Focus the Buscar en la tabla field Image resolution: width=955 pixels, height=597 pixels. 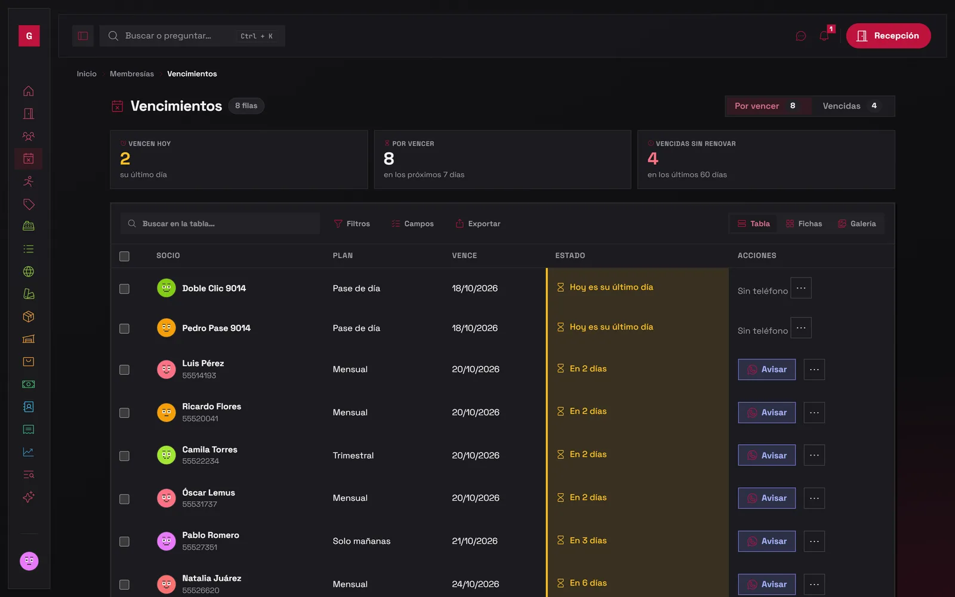click(x=220, y=224)
